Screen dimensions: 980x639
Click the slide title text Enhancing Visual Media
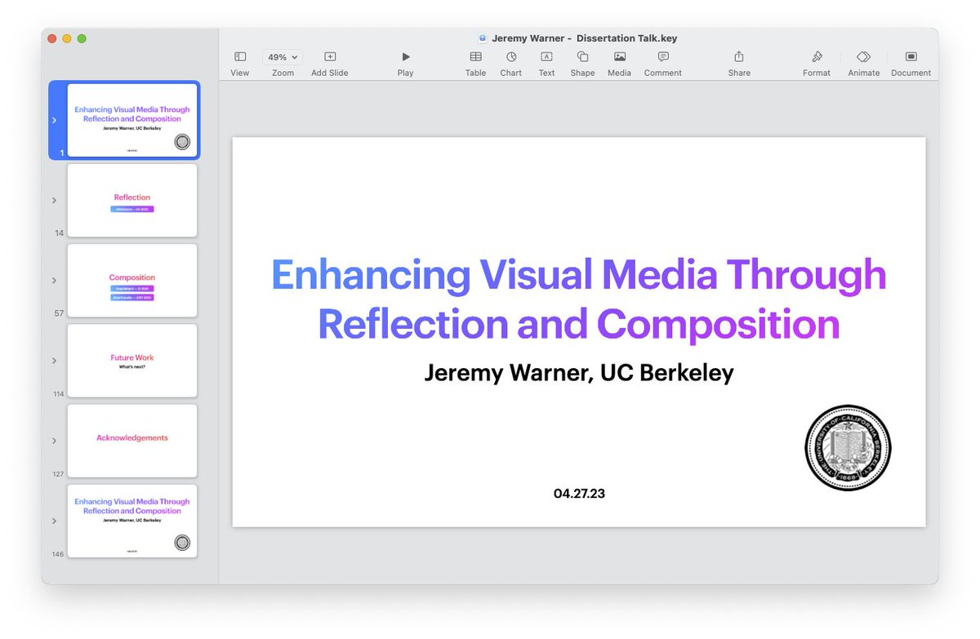[x=579, y=300]
